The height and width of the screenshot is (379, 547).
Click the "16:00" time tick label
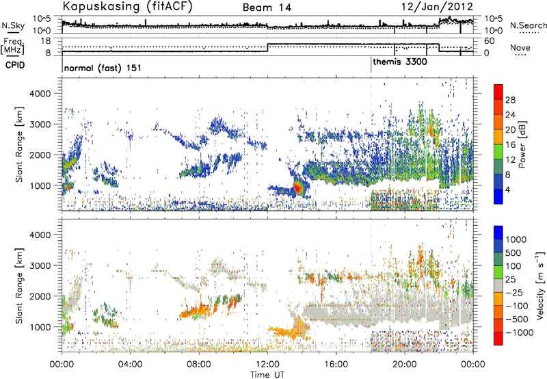pos(336,365)
